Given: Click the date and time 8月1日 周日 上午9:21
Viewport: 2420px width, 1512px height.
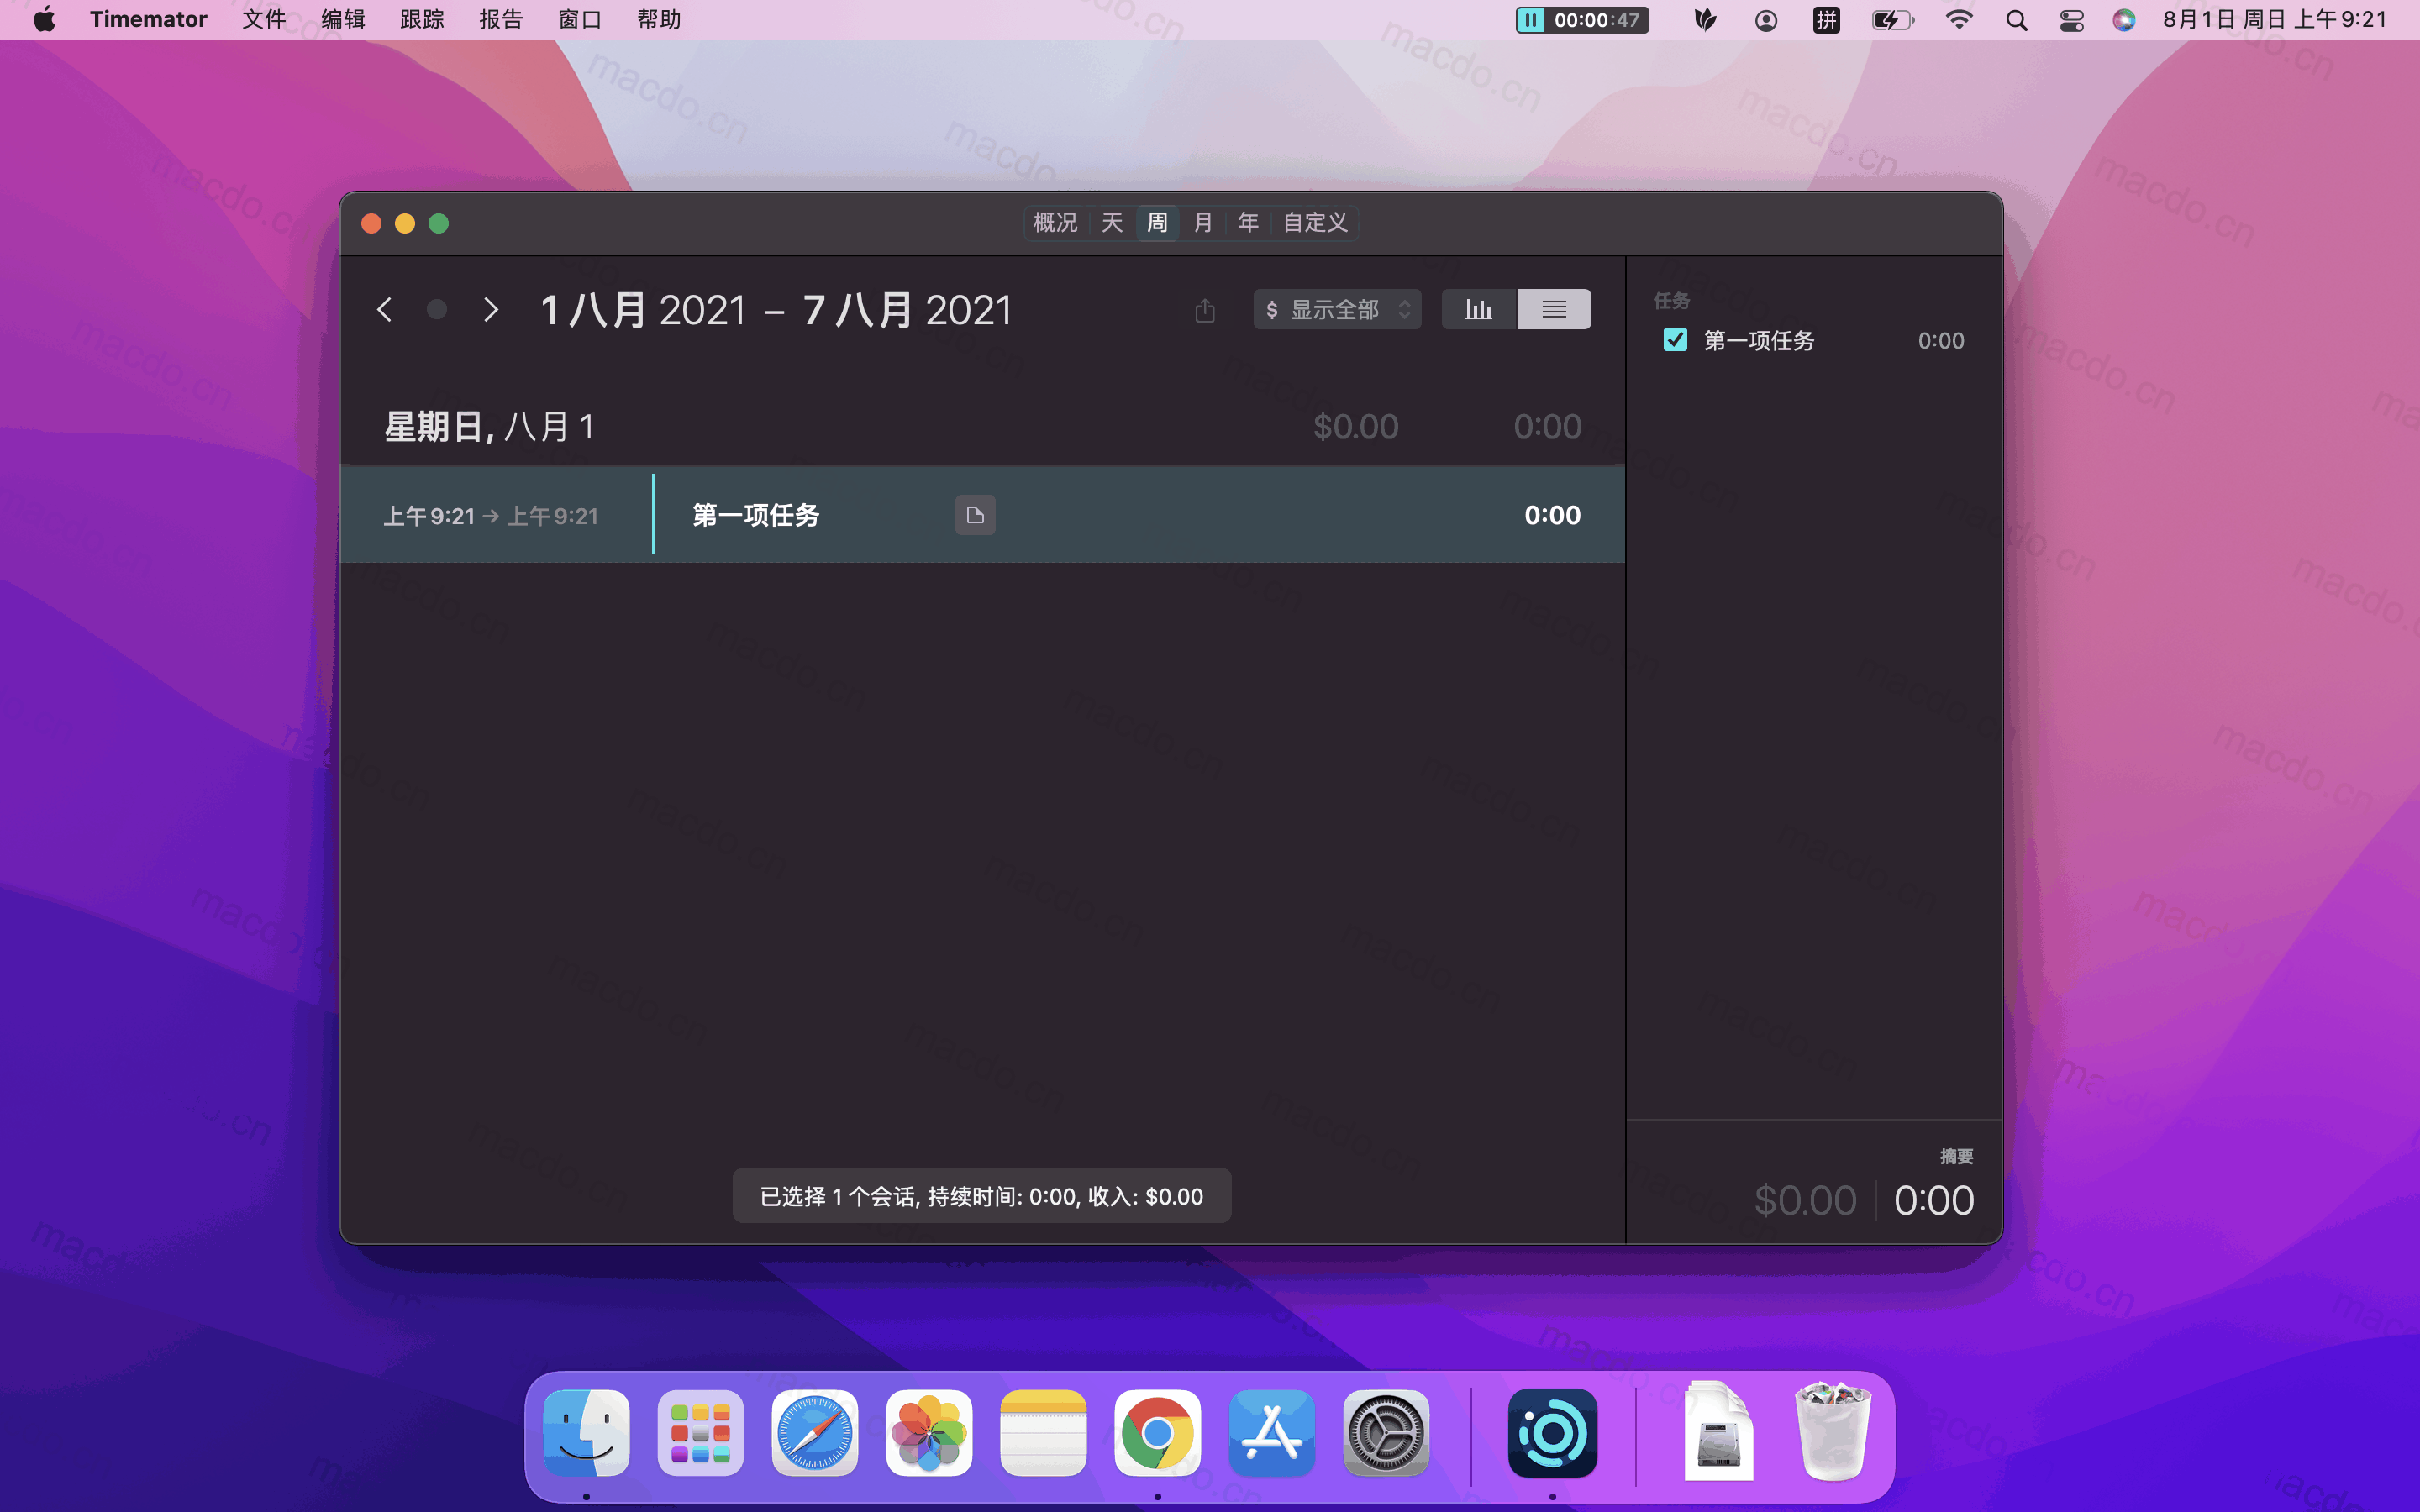Looking at the screenshot, I should pos(2275,20).
